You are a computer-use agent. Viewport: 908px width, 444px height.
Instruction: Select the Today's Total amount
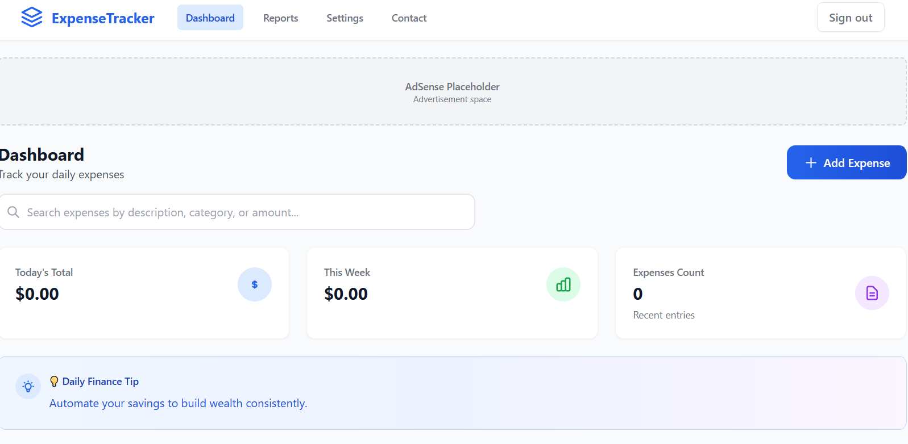point(37,294)
